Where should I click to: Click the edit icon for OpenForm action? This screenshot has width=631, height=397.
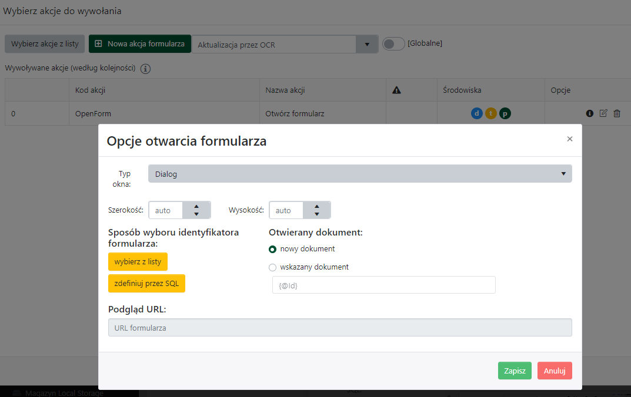click(x=603, y=113)
